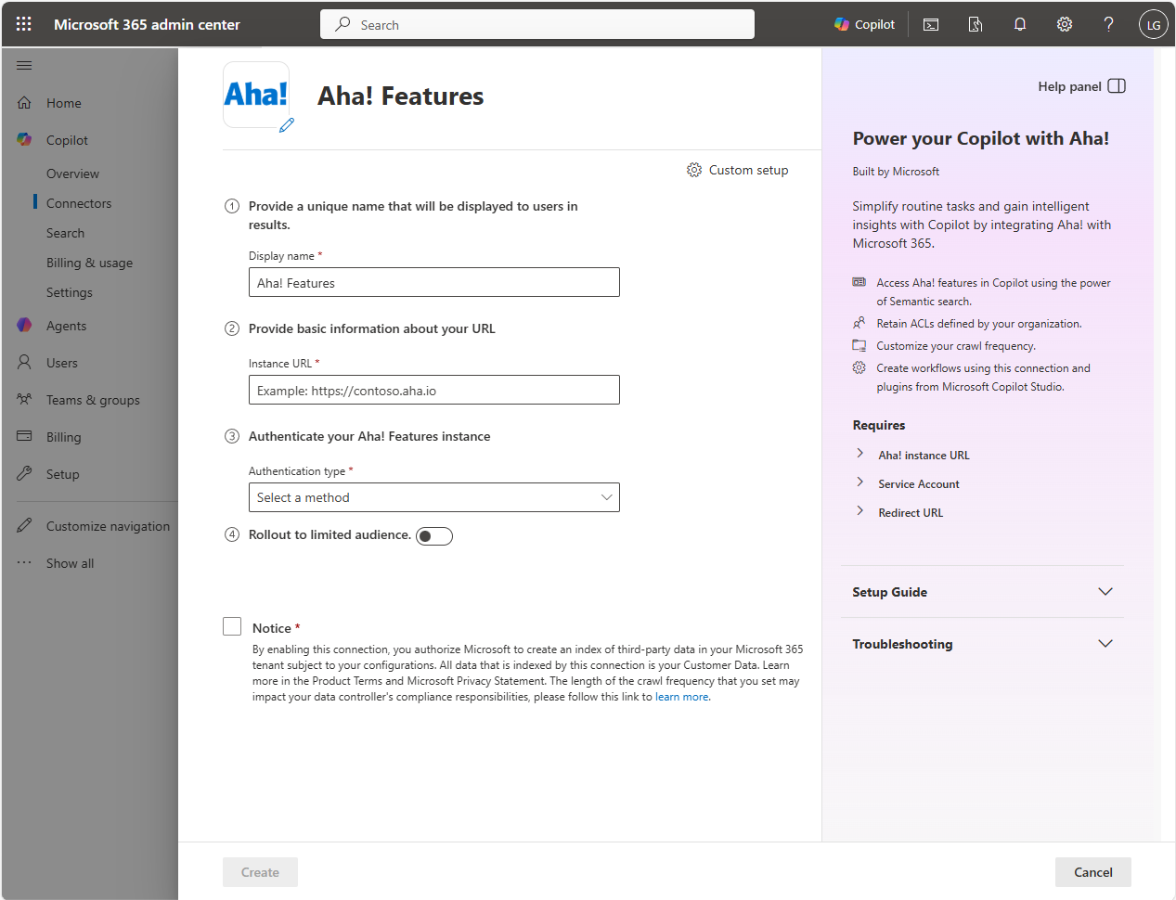Image resolution: width=1176 pixels, height=900 pixels.
Task: Expand Service Account requirement
Action: tap(859, 482)
